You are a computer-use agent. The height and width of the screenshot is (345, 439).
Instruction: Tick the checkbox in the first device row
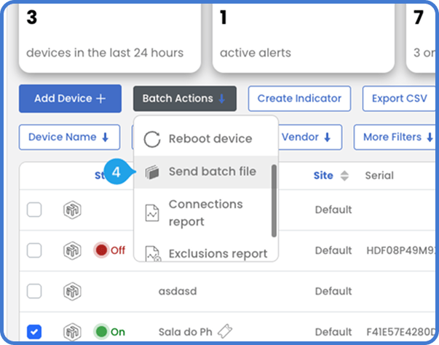click(x=34, y=210)
